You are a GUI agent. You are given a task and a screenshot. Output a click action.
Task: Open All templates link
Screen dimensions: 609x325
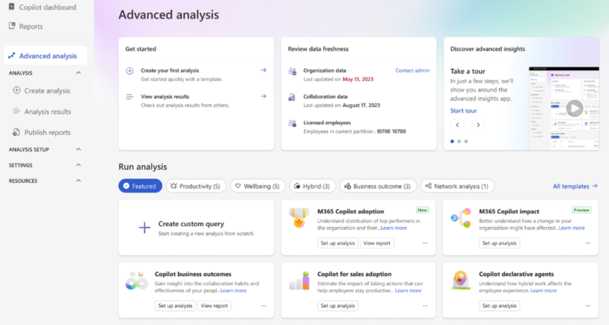pos(575,186)
